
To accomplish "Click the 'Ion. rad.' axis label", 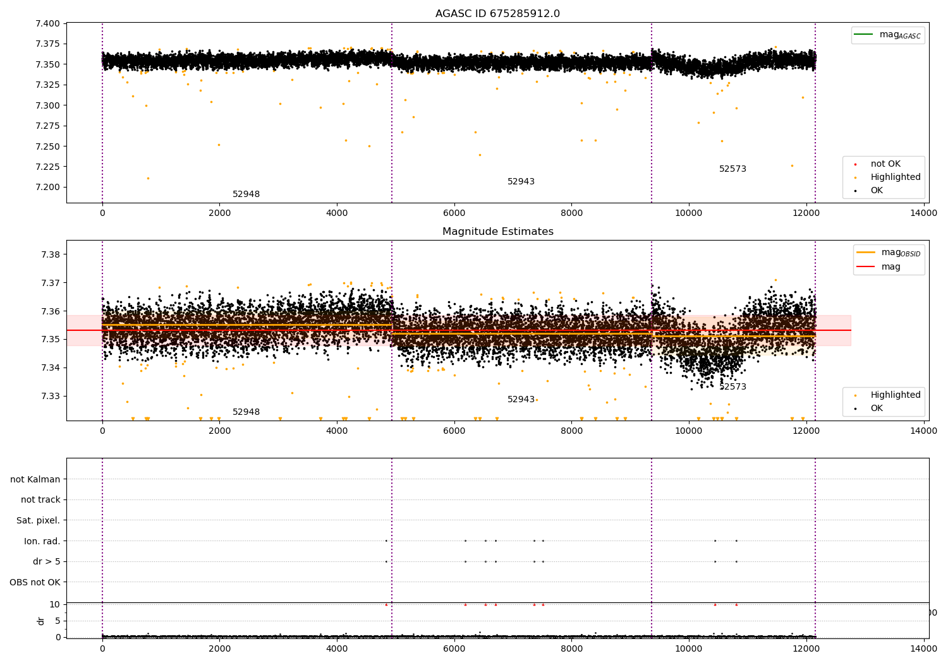I will (42, 541).
